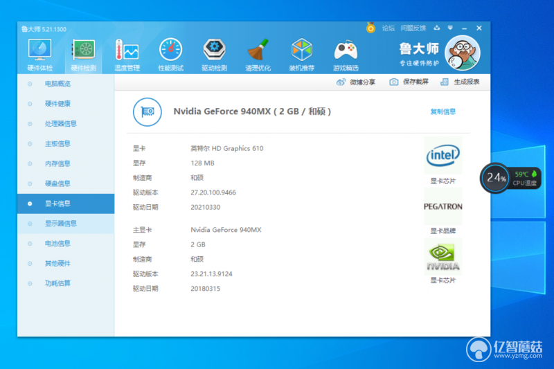
Task: Click the NVIDIA logo chip image
Action: 443,257
